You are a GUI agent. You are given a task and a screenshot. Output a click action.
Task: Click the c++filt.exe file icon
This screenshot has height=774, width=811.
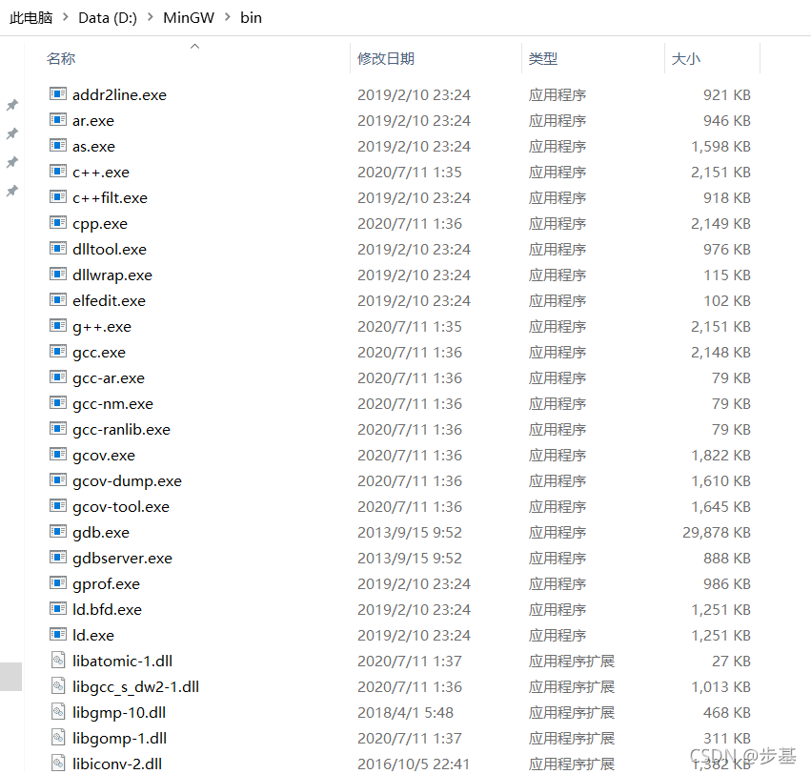[x=58, y=197]
